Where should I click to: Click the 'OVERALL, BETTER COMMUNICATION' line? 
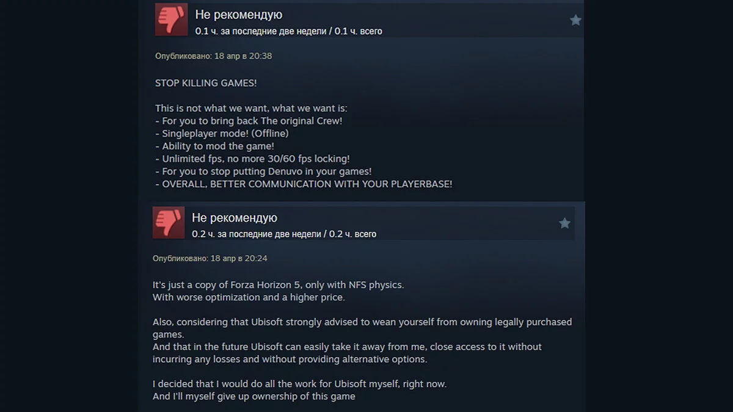(304, 184)
